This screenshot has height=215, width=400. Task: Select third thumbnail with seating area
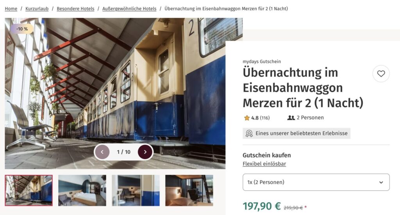(136, 190)
